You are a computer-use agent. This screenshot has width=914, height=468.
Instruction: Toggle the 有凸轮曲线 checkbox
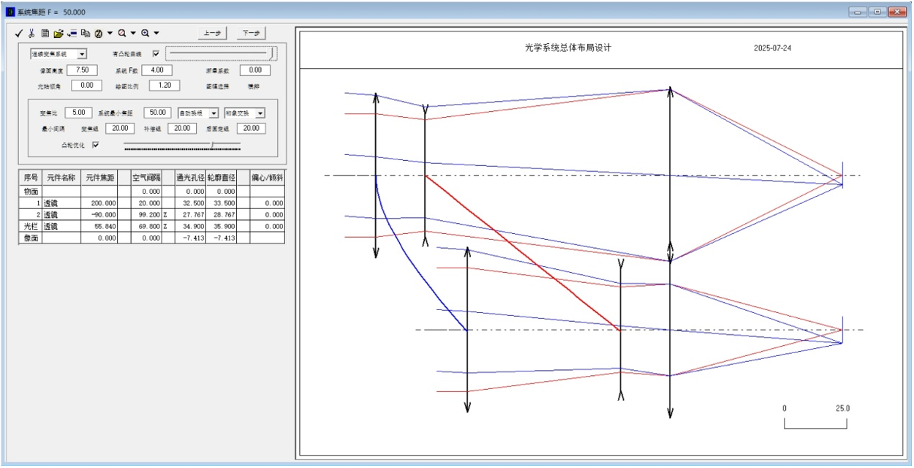click(x=155, y=53)
